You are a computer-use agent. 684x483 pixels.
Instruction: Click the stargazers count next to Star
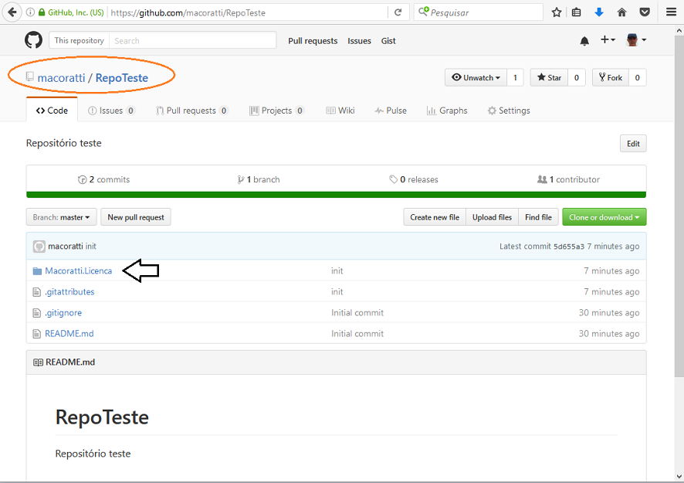coord(577,78)
